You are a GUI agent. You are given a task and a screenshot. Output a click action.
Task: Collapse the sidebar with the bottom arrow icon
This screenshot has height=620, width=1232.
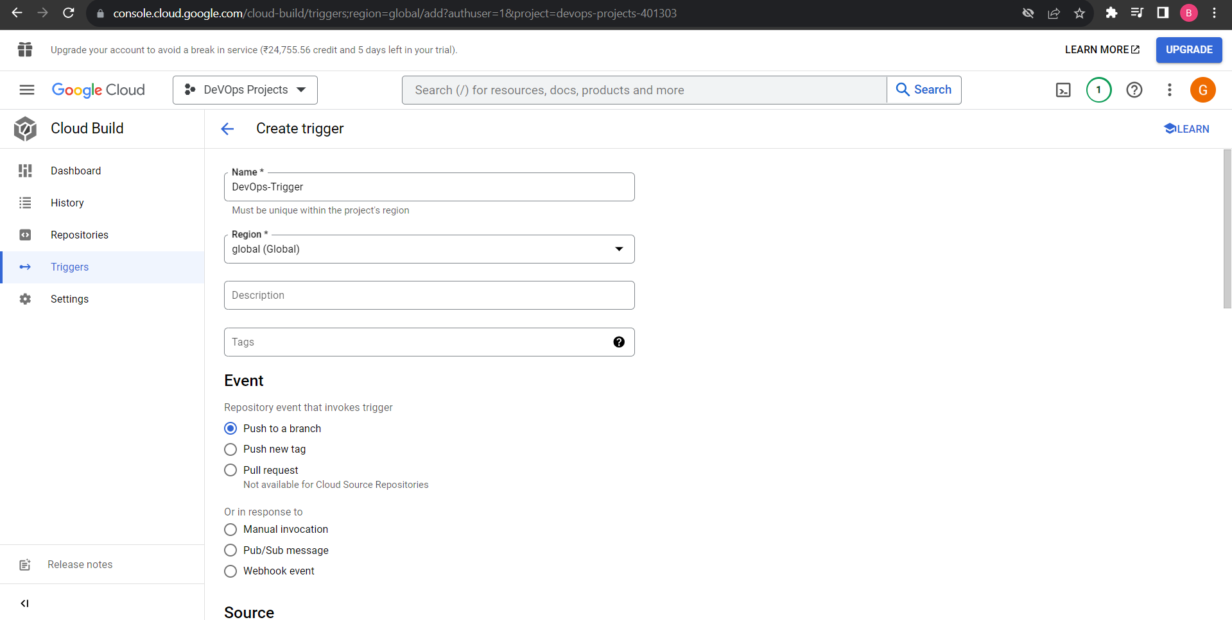24,603
